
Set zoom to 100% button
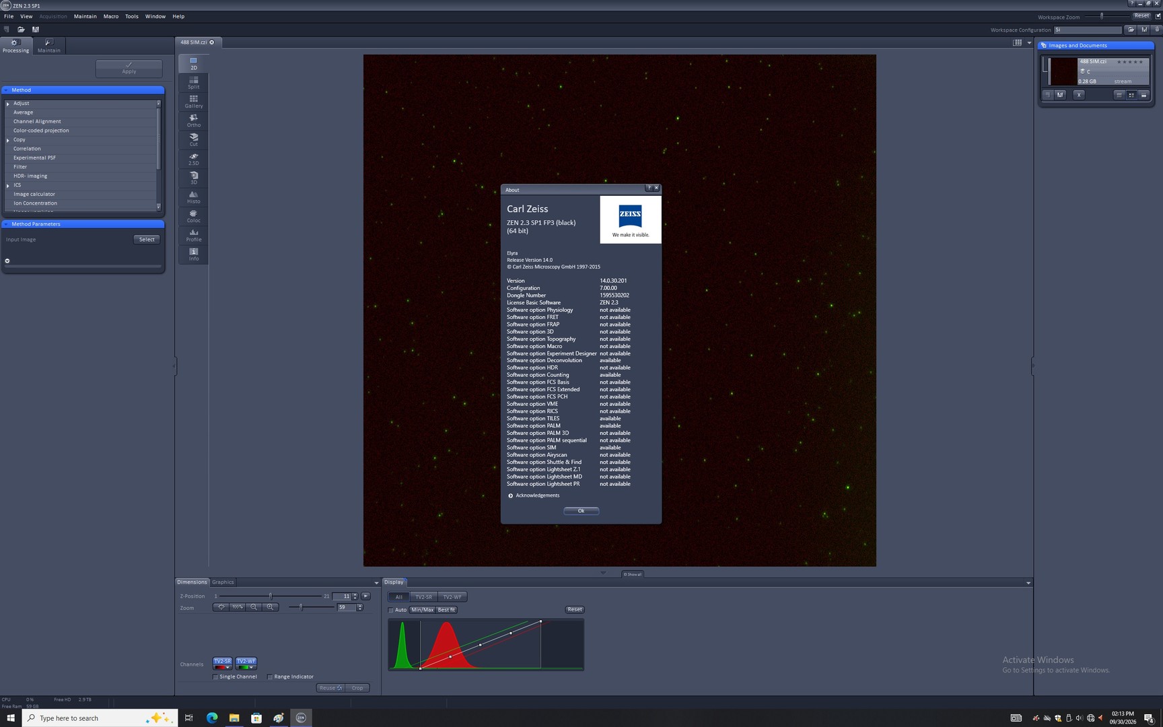tap(238, 607)
